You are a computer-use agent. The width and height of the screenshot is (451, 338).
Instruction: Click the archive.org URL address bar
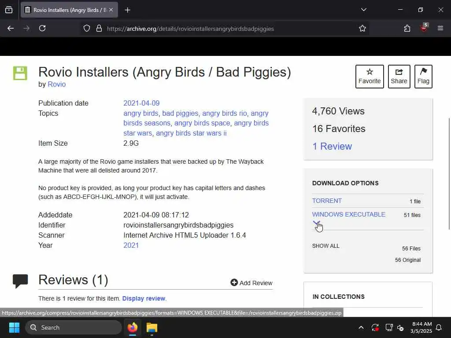[x=190, y=29]
